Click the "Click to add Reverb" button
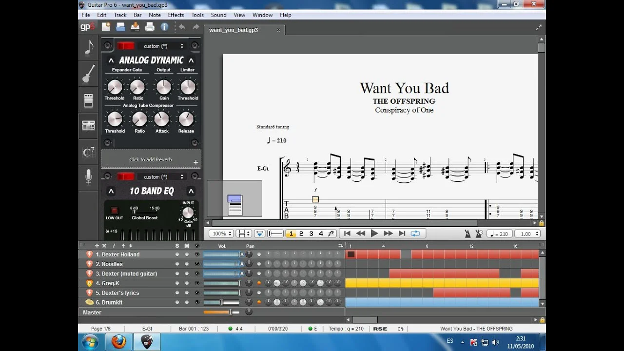 tap(151, 159)
